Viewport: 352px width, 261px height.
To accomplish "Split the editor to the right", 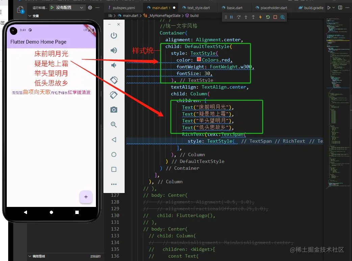I will tap(340, 8).
